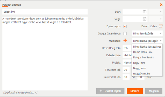
Task: Enable the Google Calendar-ba checkbox
Action: click(125, 34)
